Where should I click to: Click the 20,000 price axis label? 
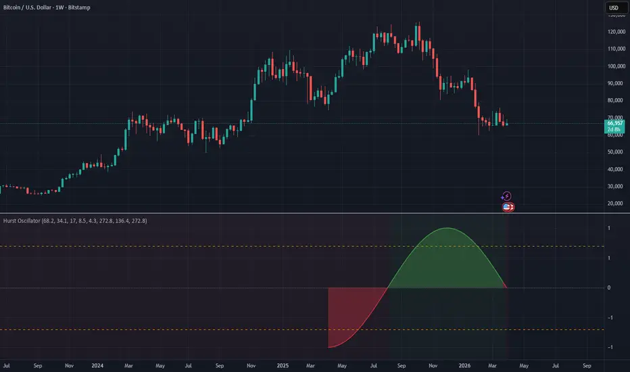pos(615,203)
